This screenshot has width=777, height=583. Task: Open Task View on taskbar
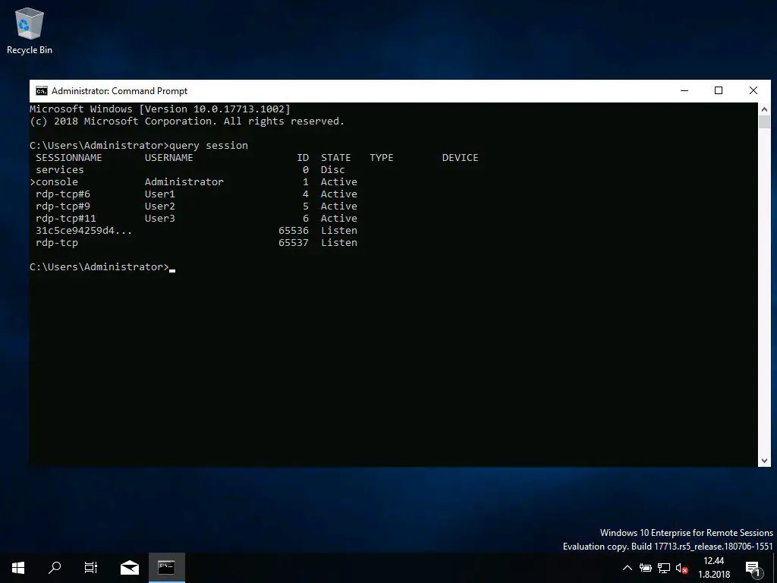[x=91, y=568]
